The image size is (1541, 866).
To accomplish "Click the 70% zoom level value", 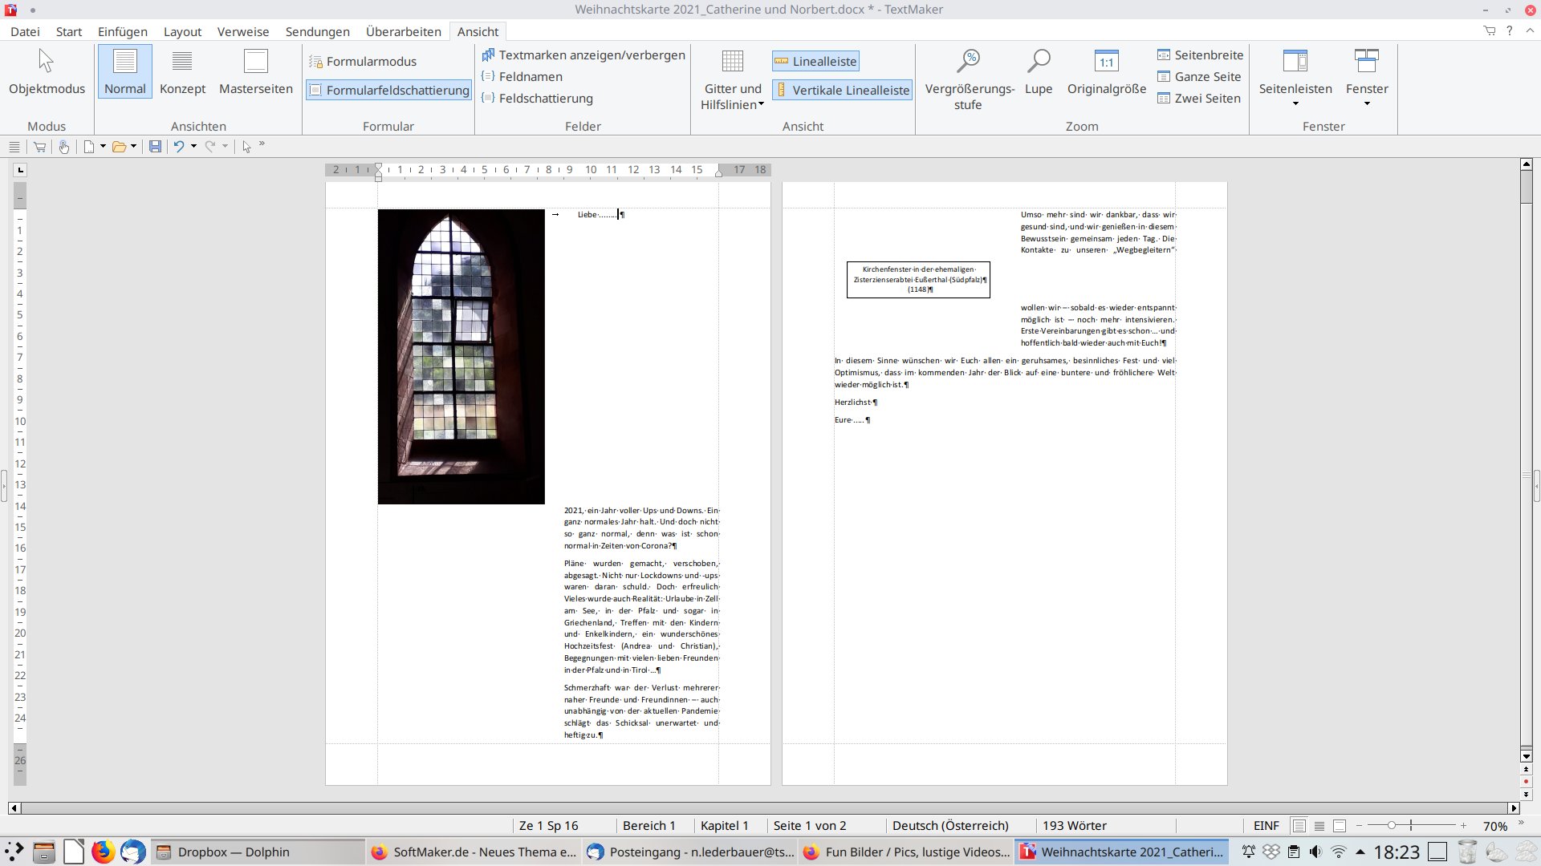I will [x=1495, y=826].
